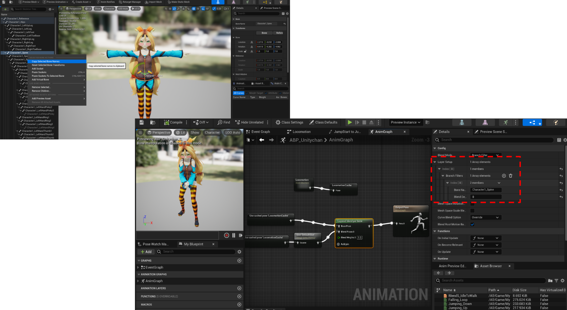Pause the preview animation under the viewport

(233, 235)
